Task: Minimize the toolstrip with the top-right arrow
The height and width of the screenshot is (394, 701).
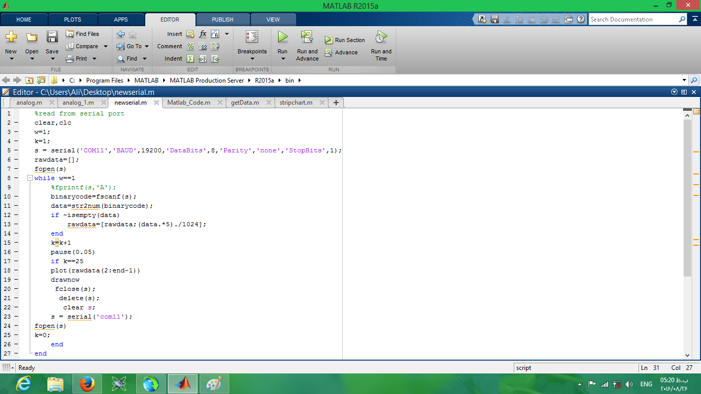Action: [695, 19]
